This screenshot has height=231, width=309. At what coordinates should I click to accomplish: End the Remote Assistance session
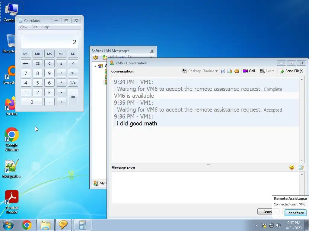(295, 213)
